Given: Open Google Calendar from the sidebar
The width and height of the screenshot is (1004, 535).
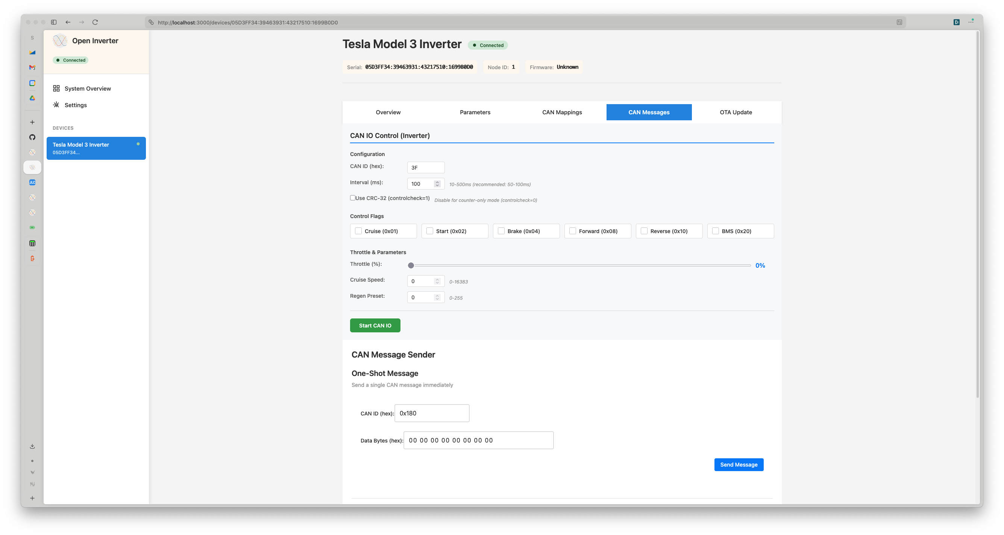Looking at the screenshot, I should [x=32, y=83].
